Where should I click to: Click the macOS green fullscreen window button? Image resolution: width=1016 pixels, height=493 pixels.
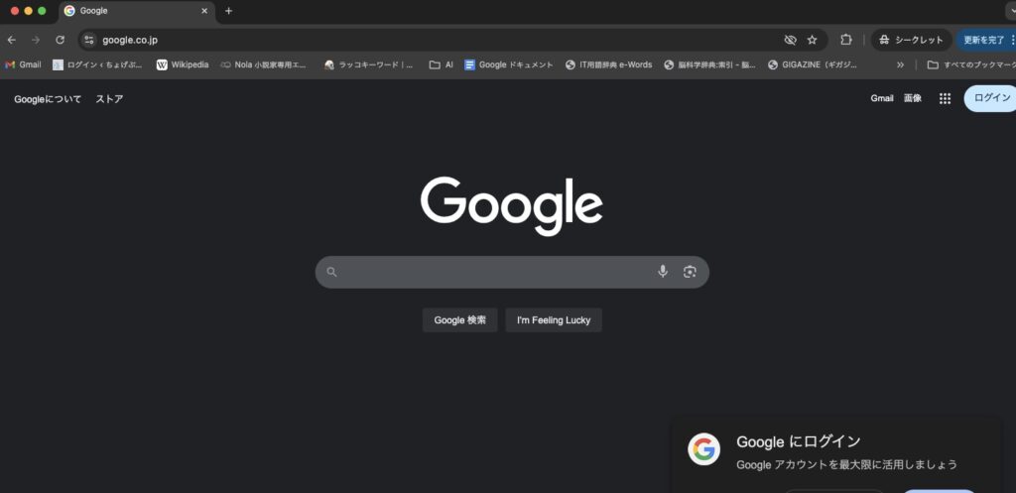[x=42, y=11]
